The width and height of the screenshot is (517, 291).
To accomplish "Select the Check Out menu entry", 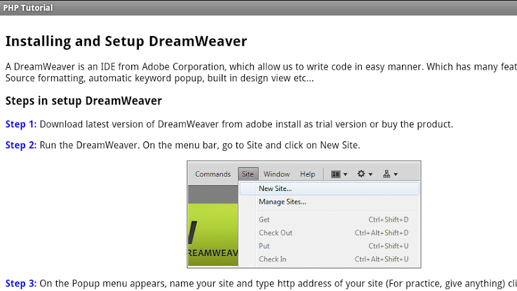I will (330, 233).
